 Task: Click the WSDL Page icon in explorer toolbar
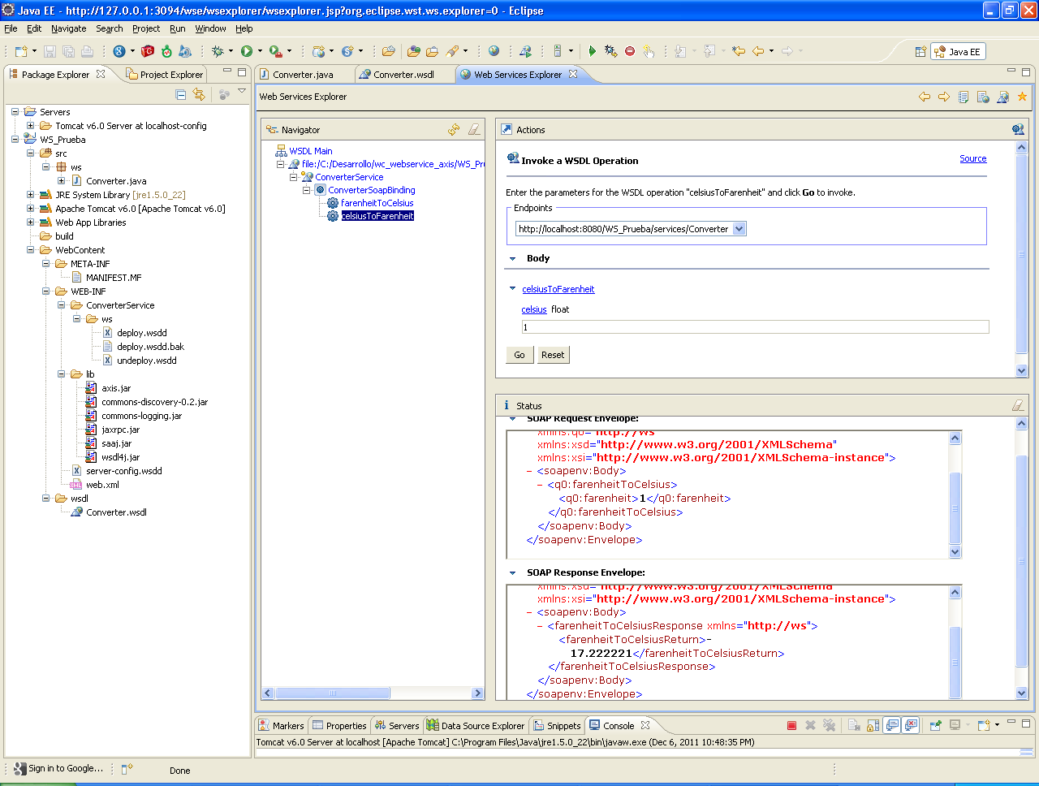click(1002, 97)
